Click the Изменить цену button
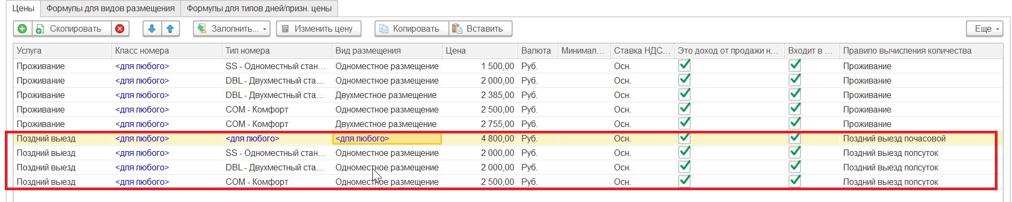The height and width of the screenshot is (202, 1012). pos(318,28)
